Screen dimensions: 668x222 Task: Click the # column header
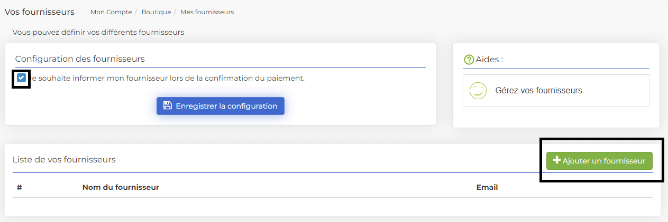pyautogui.click(x=19, y=187)
